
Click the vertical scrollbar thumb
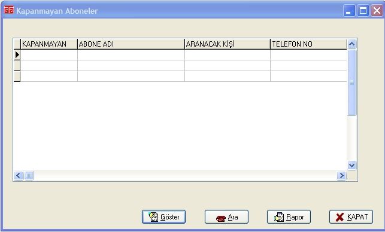coord(351,83)
